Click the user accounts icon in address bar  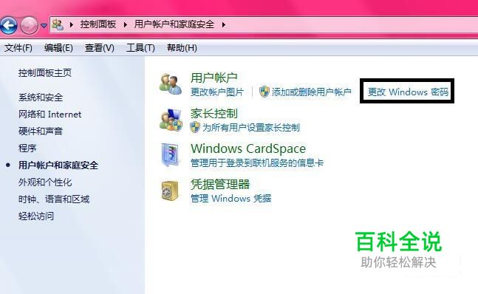point(58,24)
